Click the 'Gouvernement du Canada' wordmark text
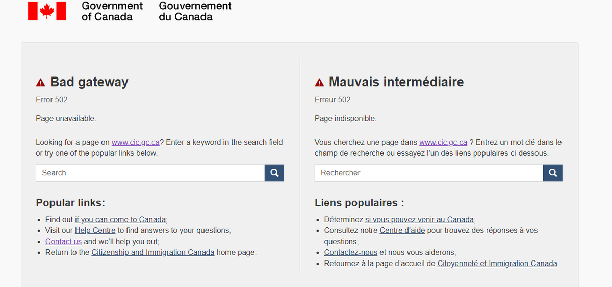612x287 pixels. 195,11
